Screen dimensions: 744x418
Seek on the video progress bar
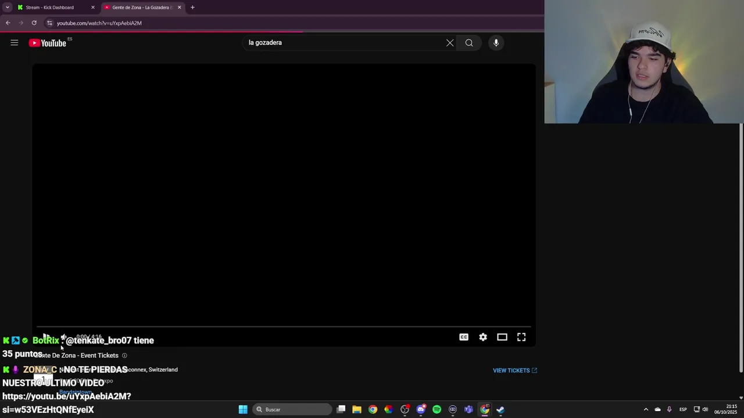pos(284,327)
